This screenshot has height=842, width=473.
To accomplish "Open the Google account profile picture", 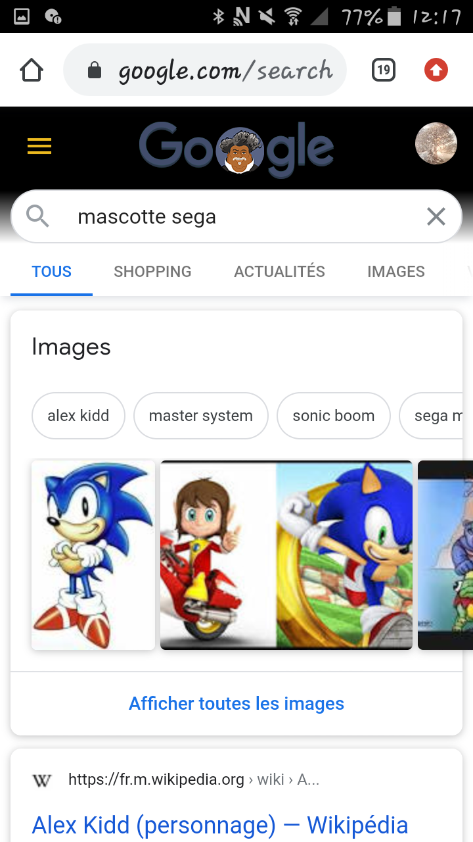I will click(x=436, y=143).
